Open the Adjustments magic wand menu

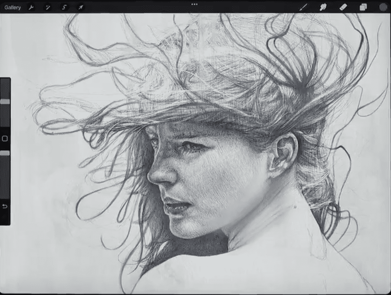[x=47, y=7]
